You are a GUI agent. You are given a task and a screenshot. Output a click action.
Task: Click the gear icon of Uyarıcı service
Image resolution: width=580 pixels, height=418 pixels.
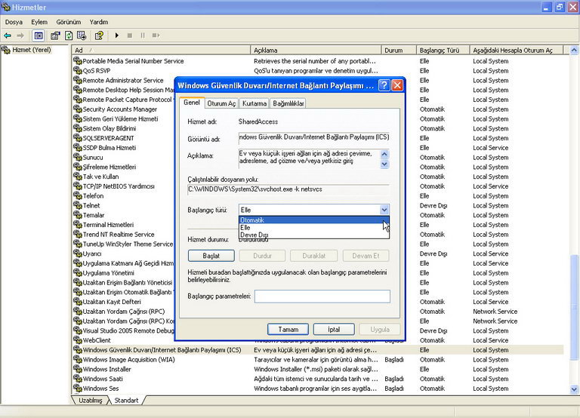point(78,254)
